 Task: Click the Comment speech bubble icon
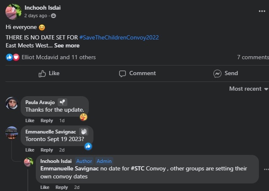[x=123, y=73]
